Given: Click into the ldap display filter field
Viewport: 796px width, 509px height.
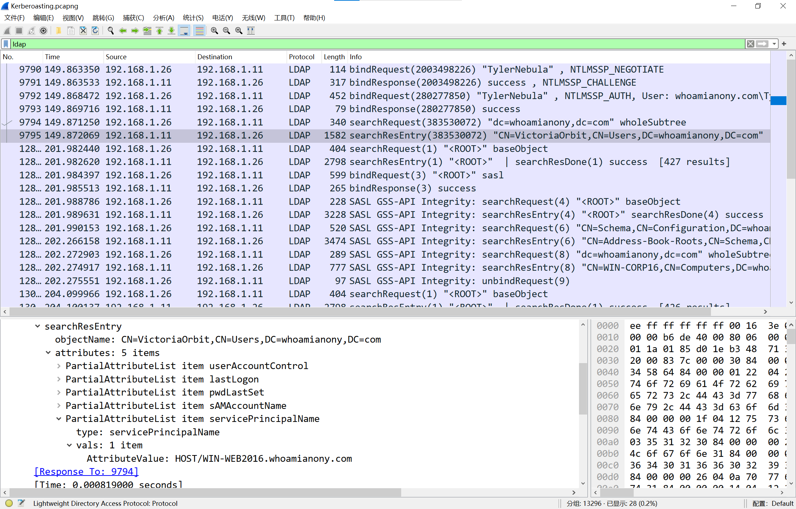Looking at the screenshot, I should click(378, 44).
